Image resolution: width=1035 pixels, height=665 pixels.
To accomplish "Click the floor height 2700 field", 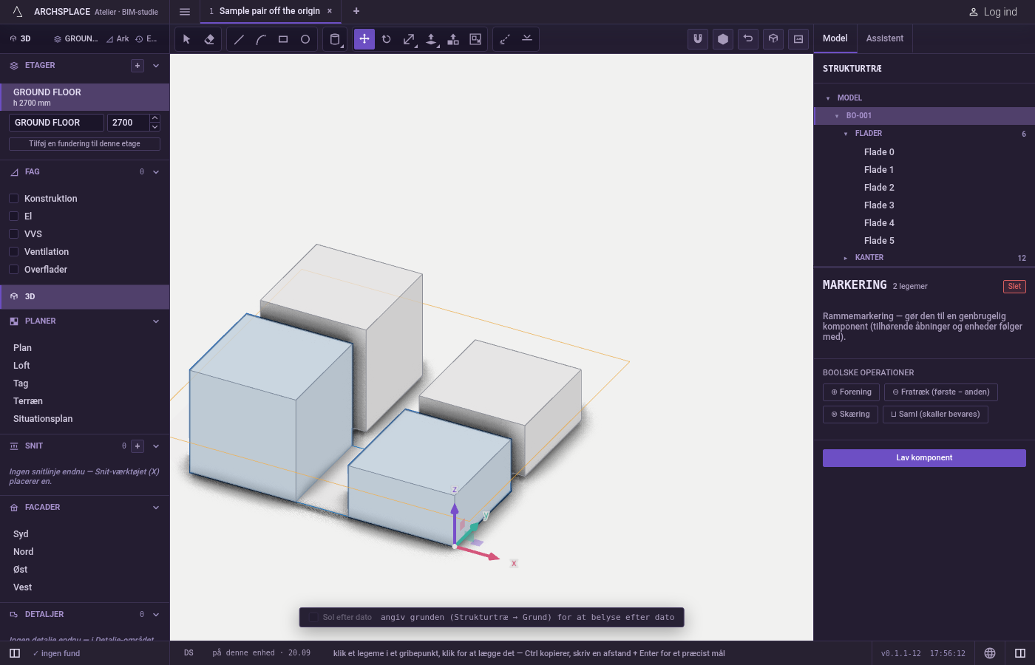I will (128, 123).
